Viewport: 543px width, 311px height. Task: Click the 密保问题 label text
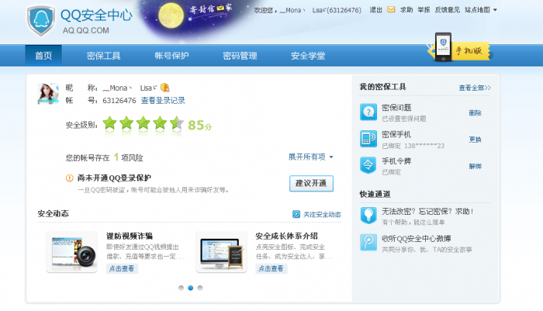(x=396, y=108)
